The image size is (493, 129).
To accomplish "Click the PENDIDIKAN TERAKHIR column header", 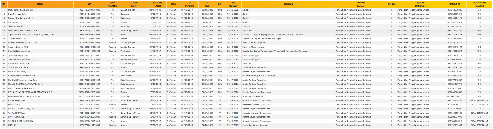I will (479, 4).
